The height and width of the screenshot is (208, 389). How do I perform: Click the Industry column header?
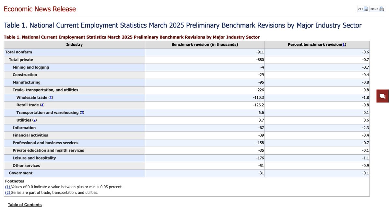(74, 45)
